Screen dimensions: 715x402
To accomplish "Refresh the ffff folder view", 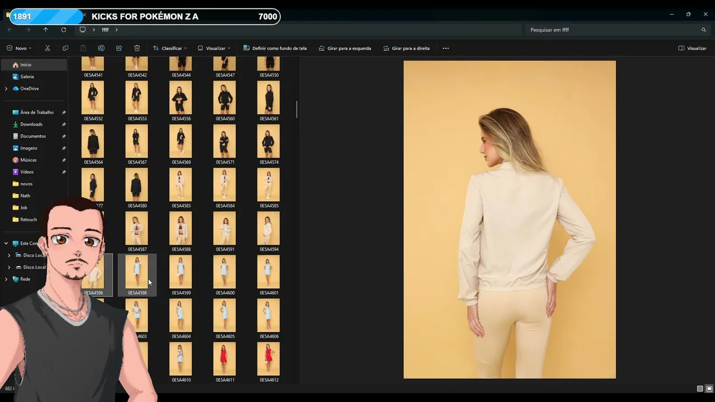I will [64, 30].
